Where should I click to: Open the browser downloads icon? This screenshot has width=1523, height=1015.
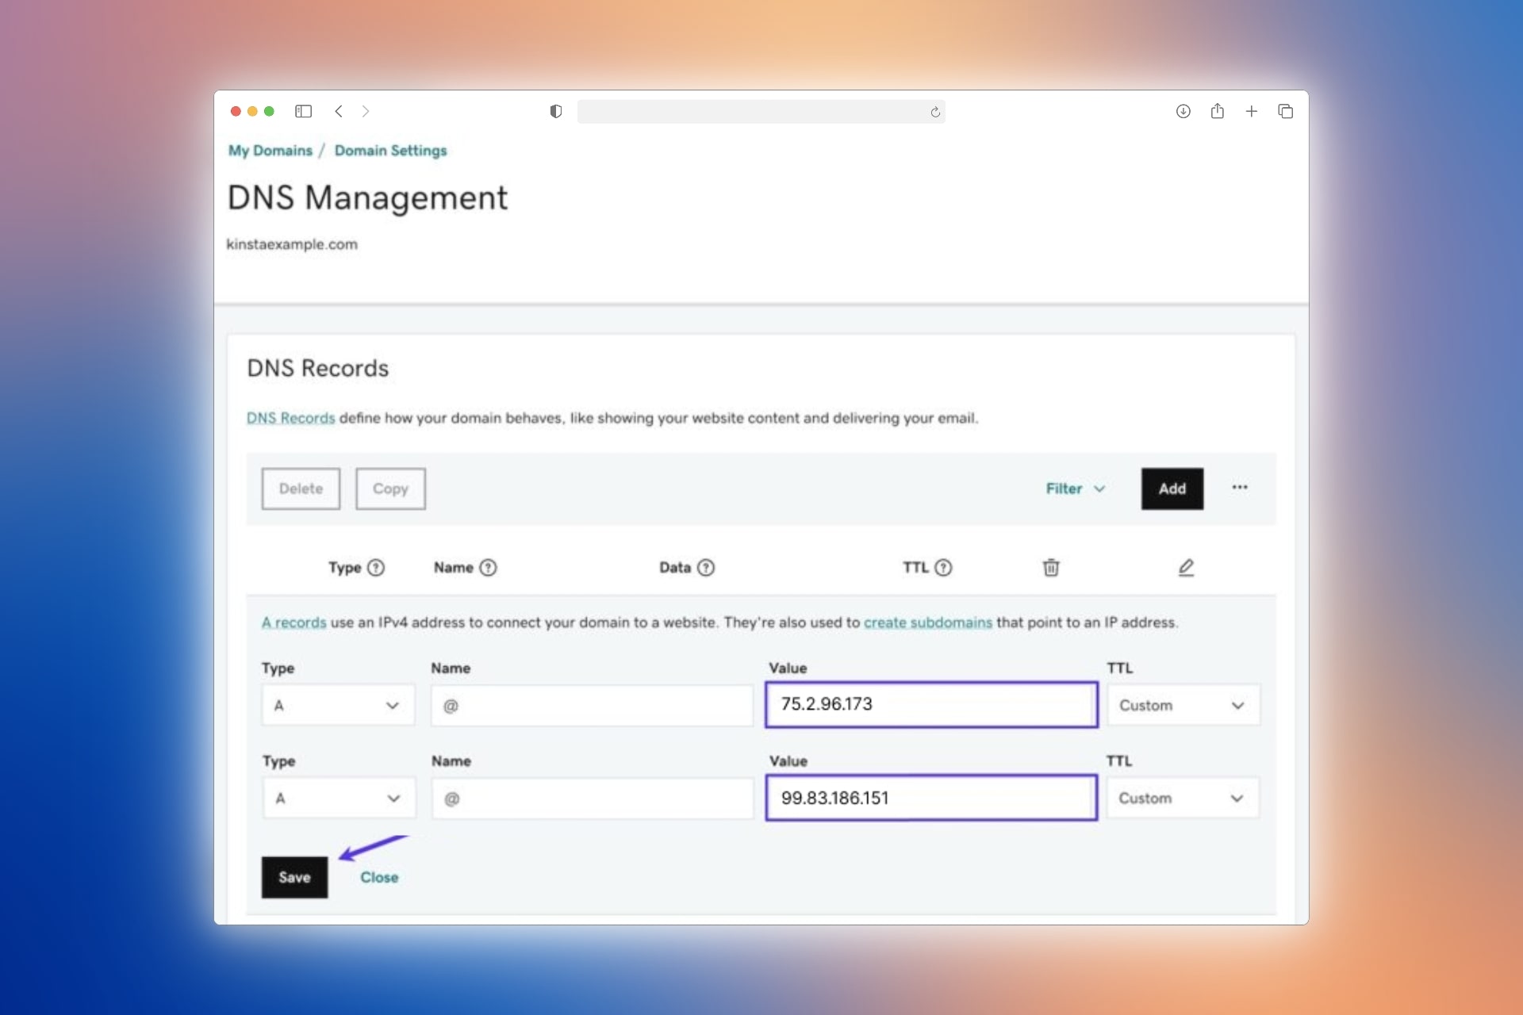(x=1183, y=112)
